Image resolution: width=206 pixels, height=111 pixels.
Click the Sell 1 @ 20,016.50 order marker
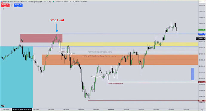click(70, 54)
